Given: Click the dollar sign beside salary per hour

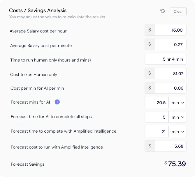Looking at the screenshot, I should point(150,30).
